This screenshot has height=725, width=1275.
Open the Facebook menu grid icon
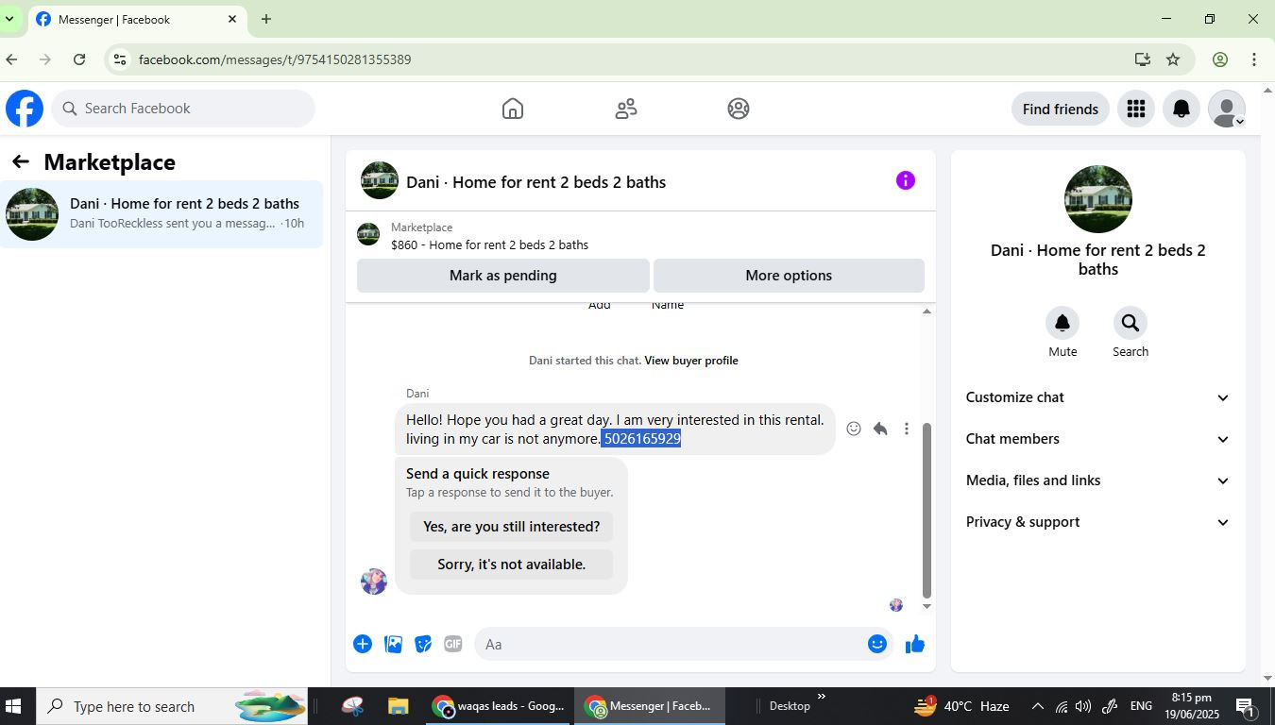pyautogui.click(x=1136, y=109)
